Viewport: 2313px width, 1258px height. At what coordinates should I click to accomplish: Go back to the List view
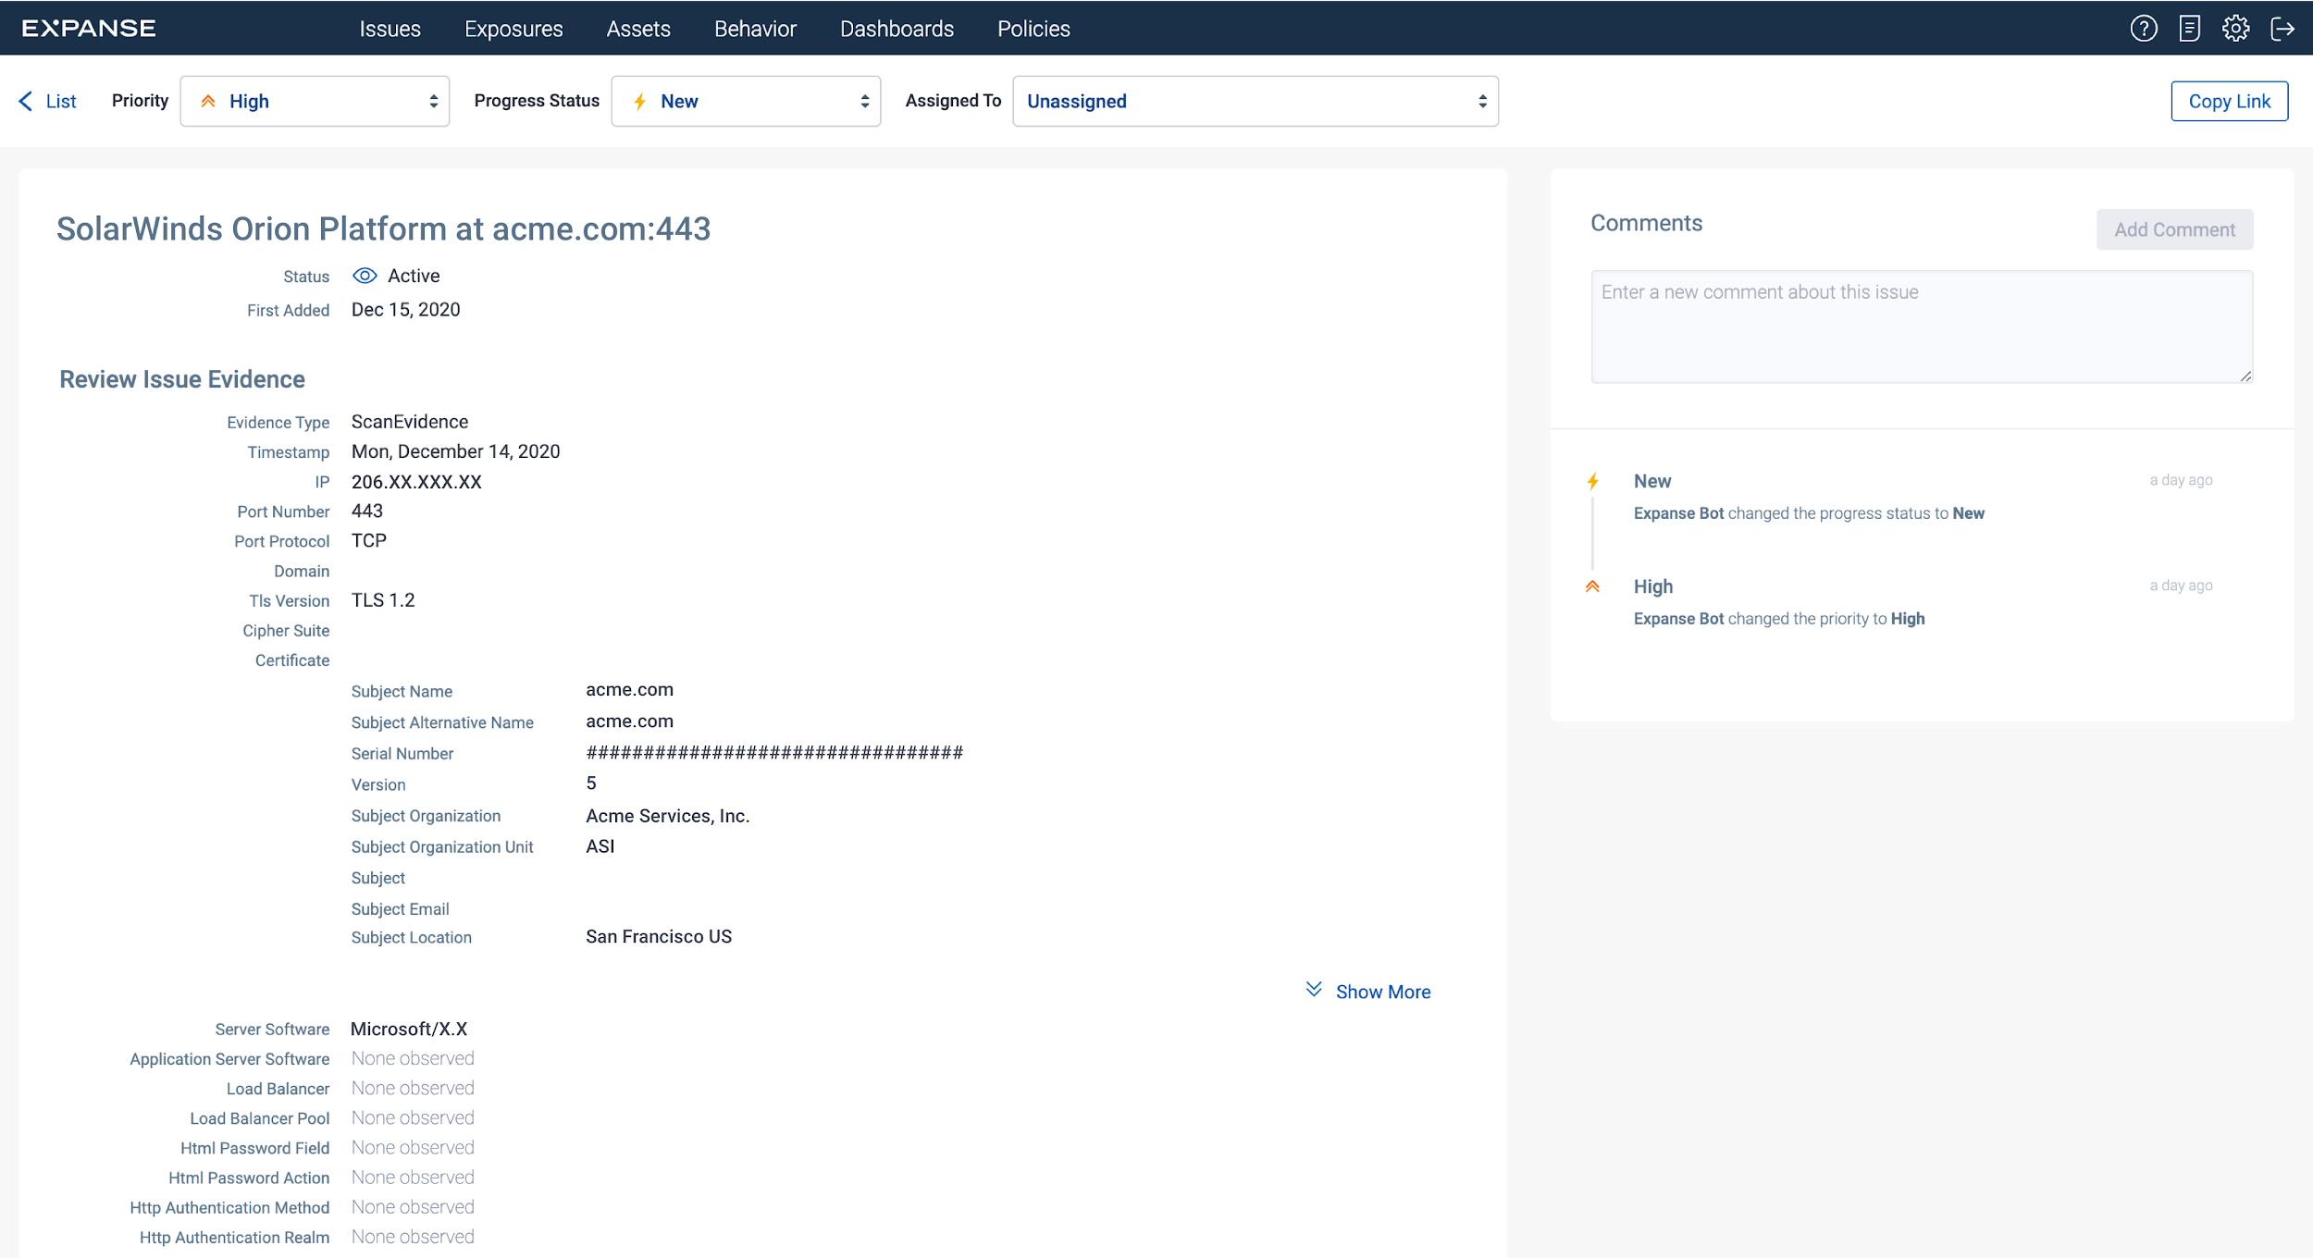tap(61, 101)
